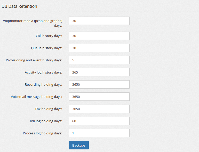Click into the Call history days field
Viewport: 199px width, 152px height.
(x=99, y=36)
